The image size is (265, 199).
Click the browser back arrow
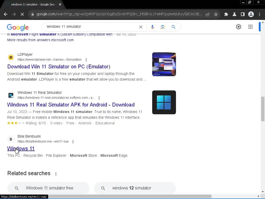point(6,15)
